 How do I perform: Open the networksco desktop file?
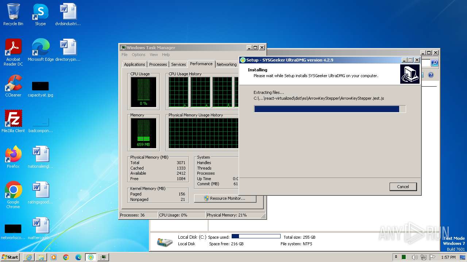point(13,232)
